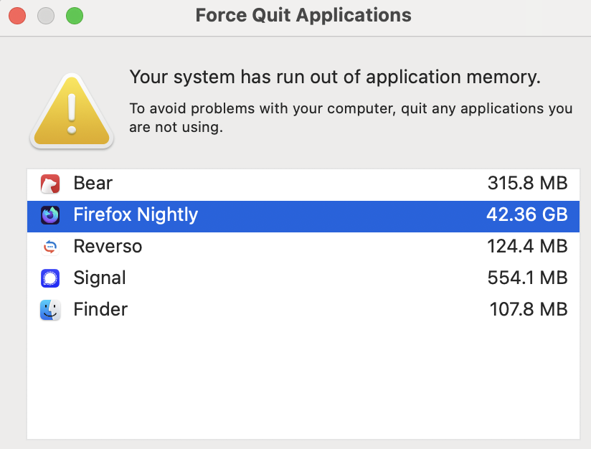Click the green zoom window button
The image size is (591, 449).
74,16
